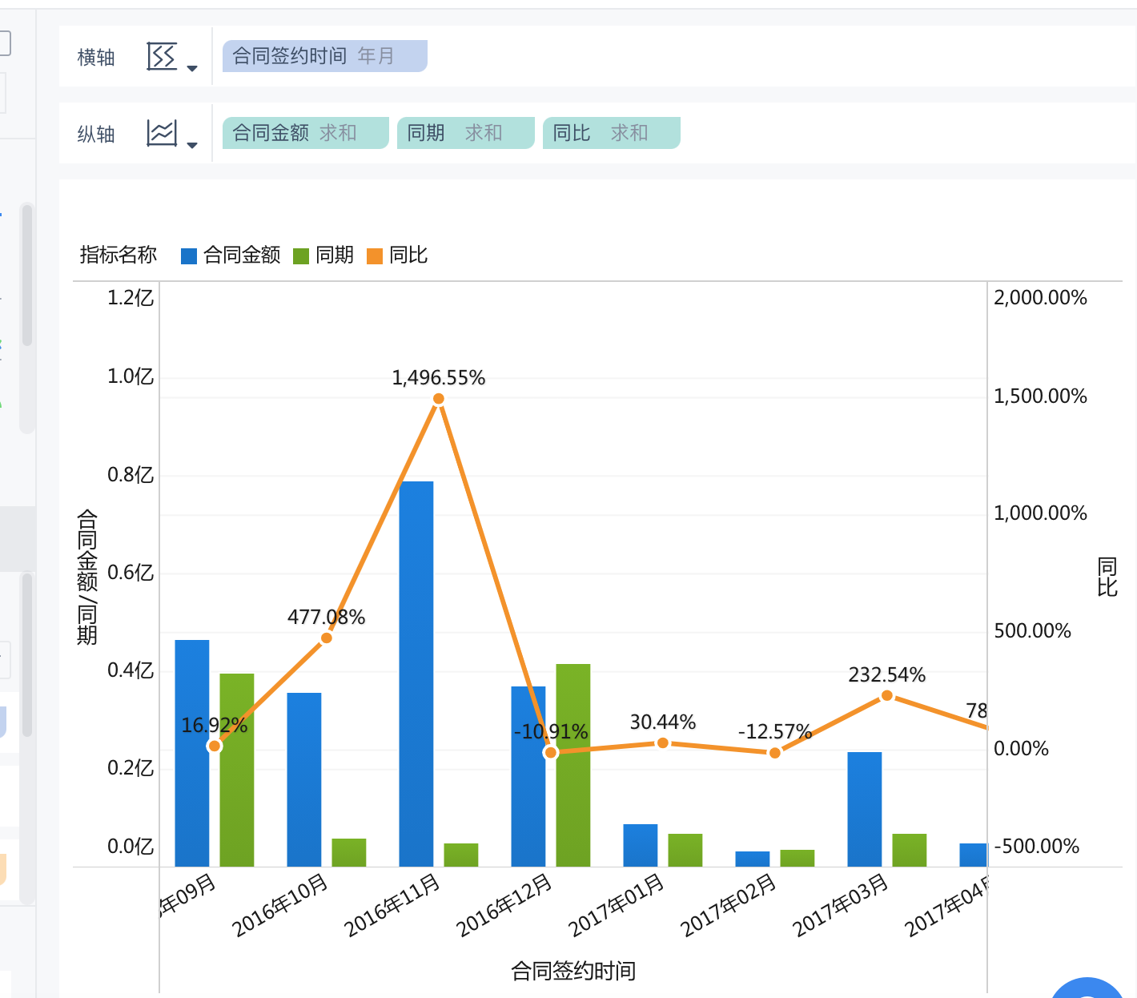Viewport: 1137px width, 998px height.
Task: Click the 合同金额/同期 left axis title
Action: tap(87, 577)
